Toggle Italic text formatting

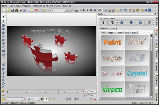pyautogui.click(x=88, y=10)
